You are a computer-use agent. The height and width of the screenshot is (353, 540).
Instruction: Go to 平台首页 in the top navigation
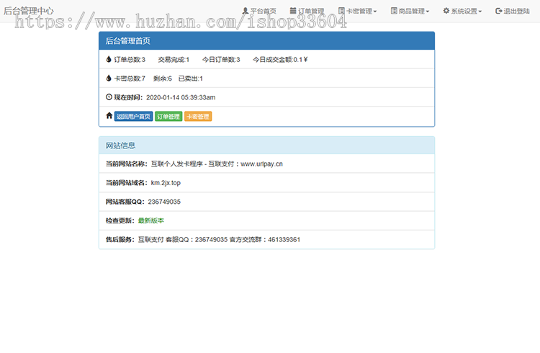pyautogui.click(x=263, y=11)
